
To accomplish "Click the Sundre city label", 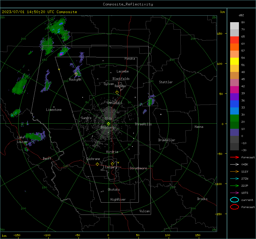I will tap(86, 118).
